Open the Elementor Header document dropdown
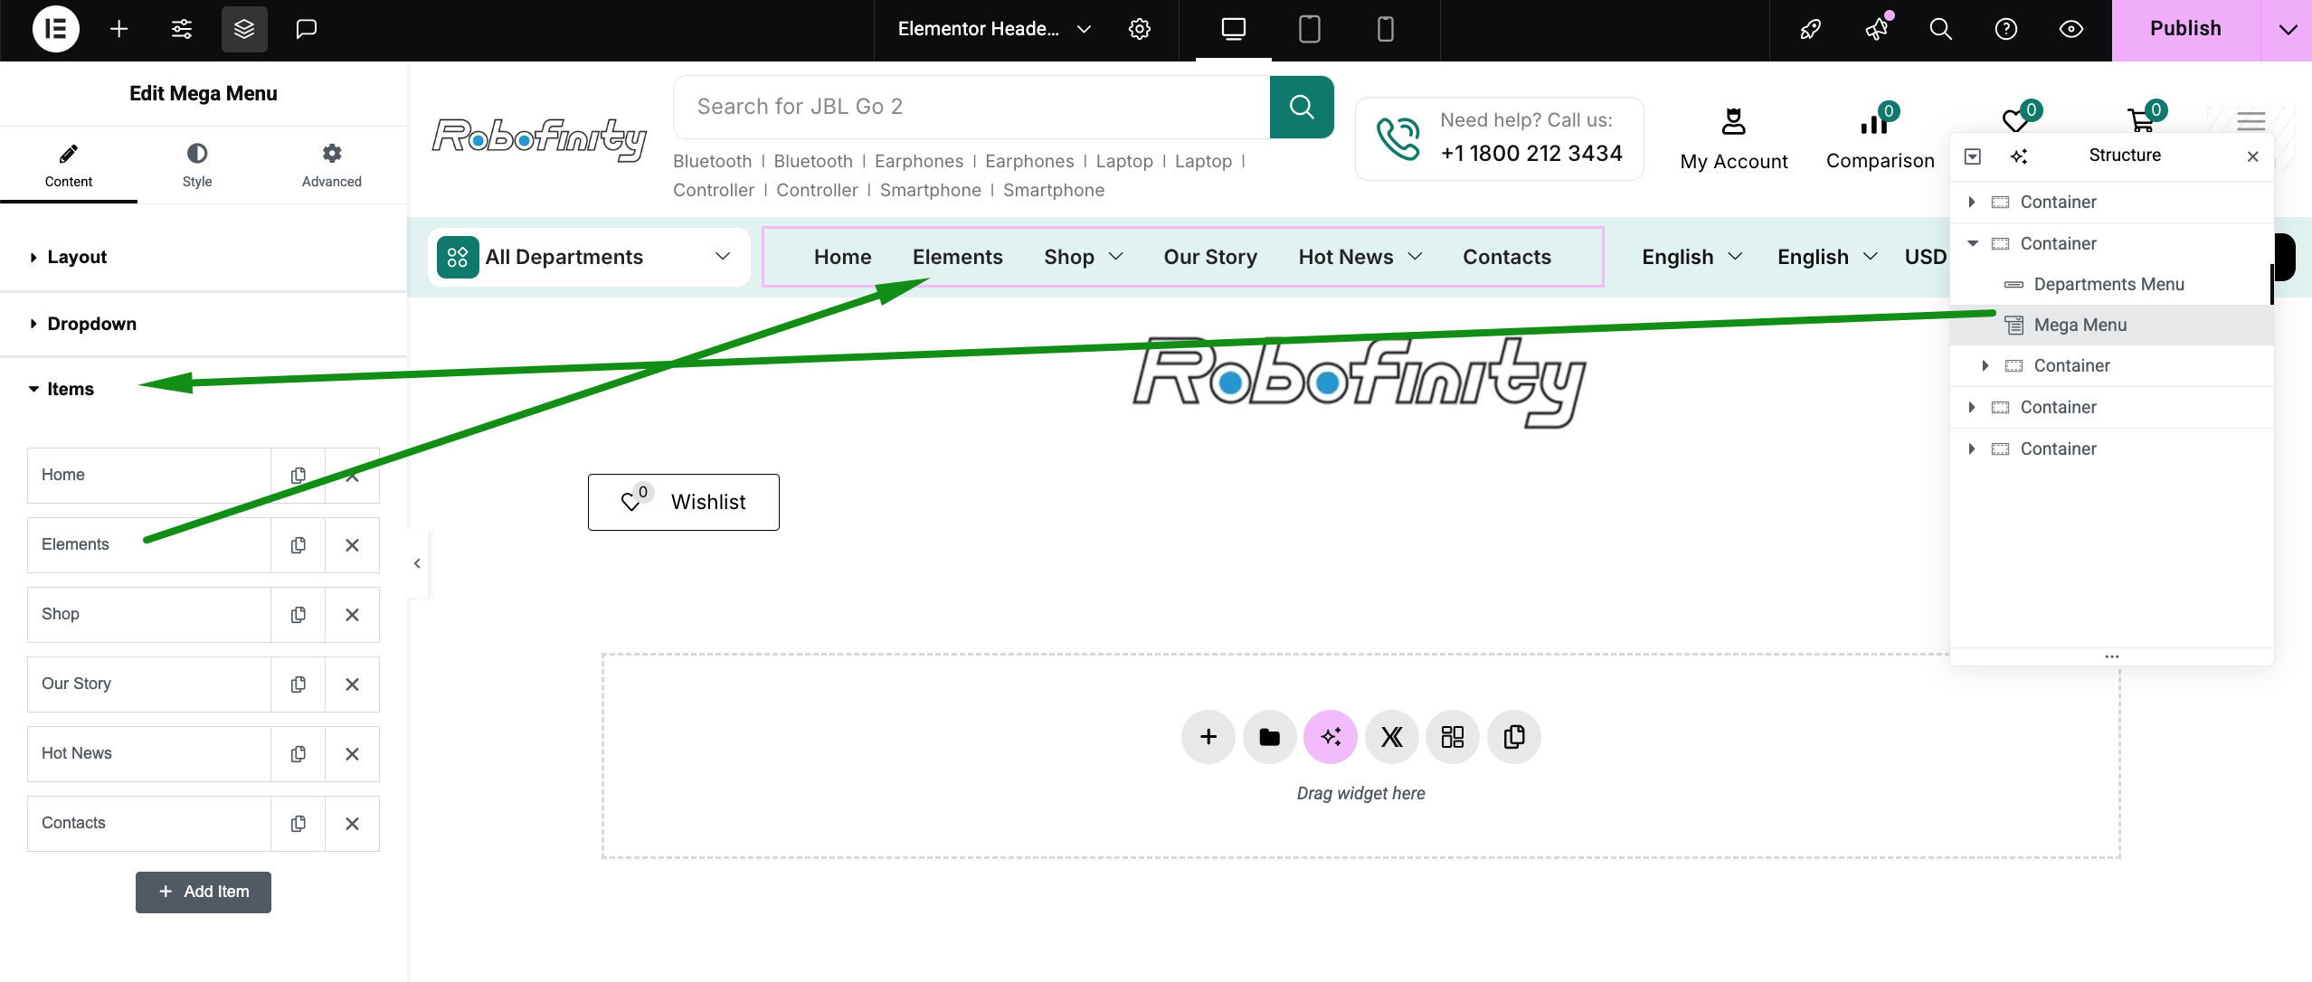This screenshot has height=982, width=2312. coord(994,29)
